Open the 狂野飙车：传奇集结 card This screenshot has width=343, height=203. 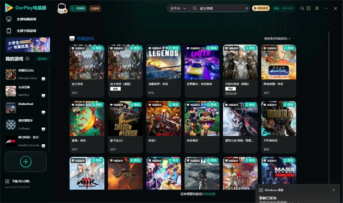coord(202,71)
